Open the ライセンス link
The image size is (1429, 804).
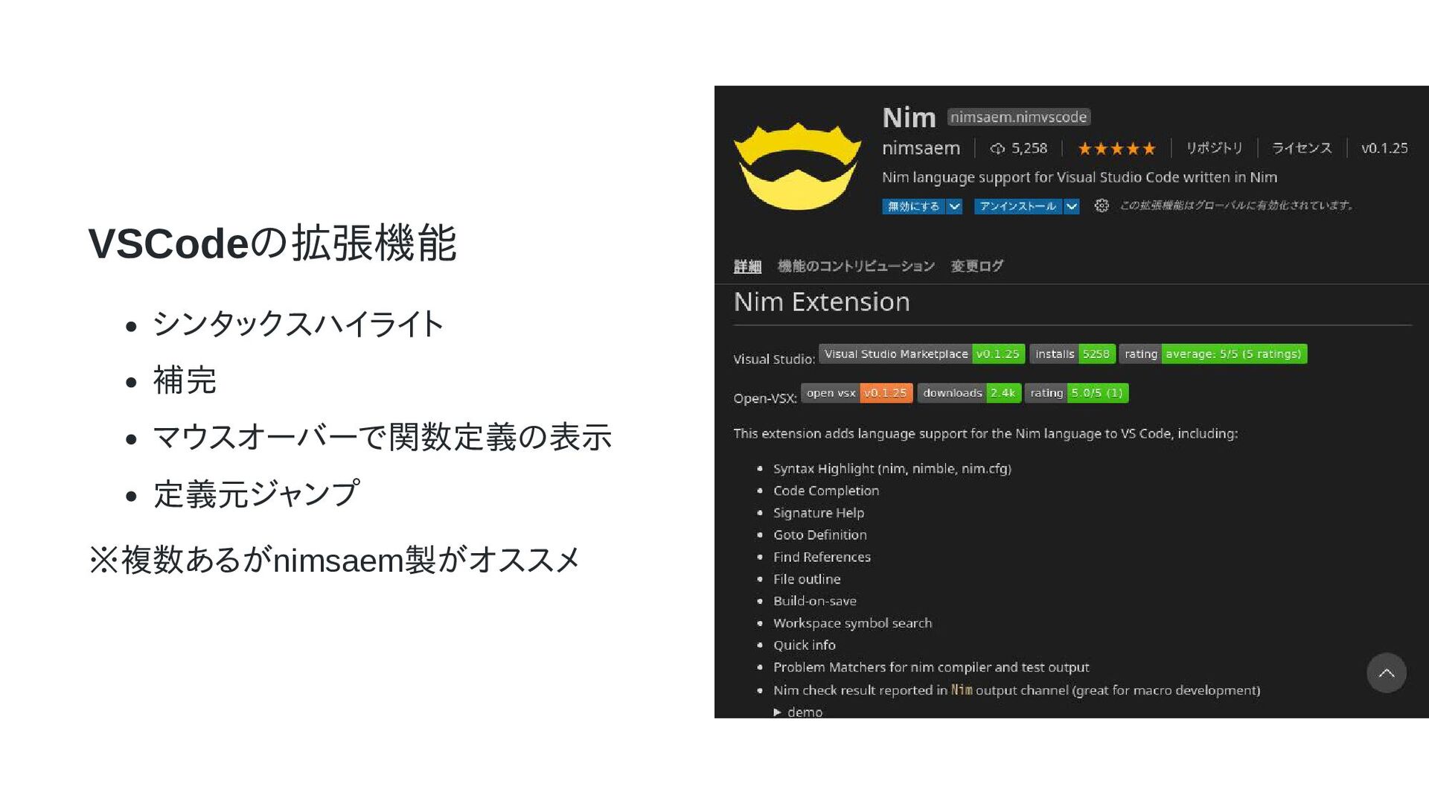[x=1302, y=148]
